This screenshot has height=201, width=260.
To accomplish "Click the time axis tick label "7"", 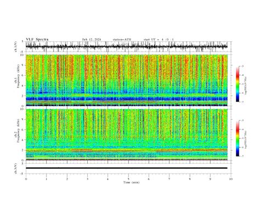I will (x=169, y=179).
